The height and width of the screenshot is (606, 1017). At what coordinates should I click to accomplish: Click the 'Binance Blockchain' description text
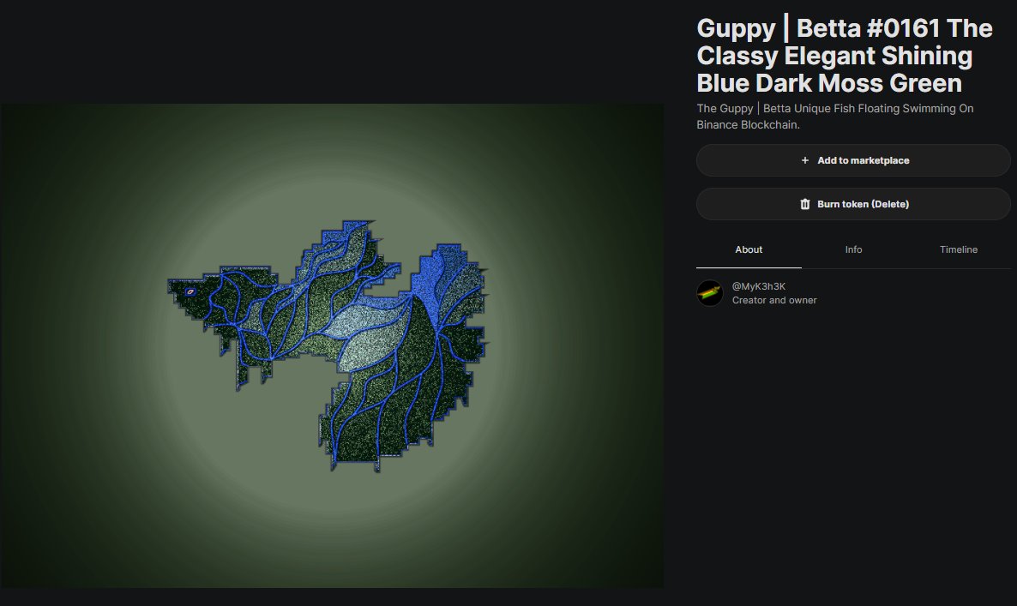point(748,124)
